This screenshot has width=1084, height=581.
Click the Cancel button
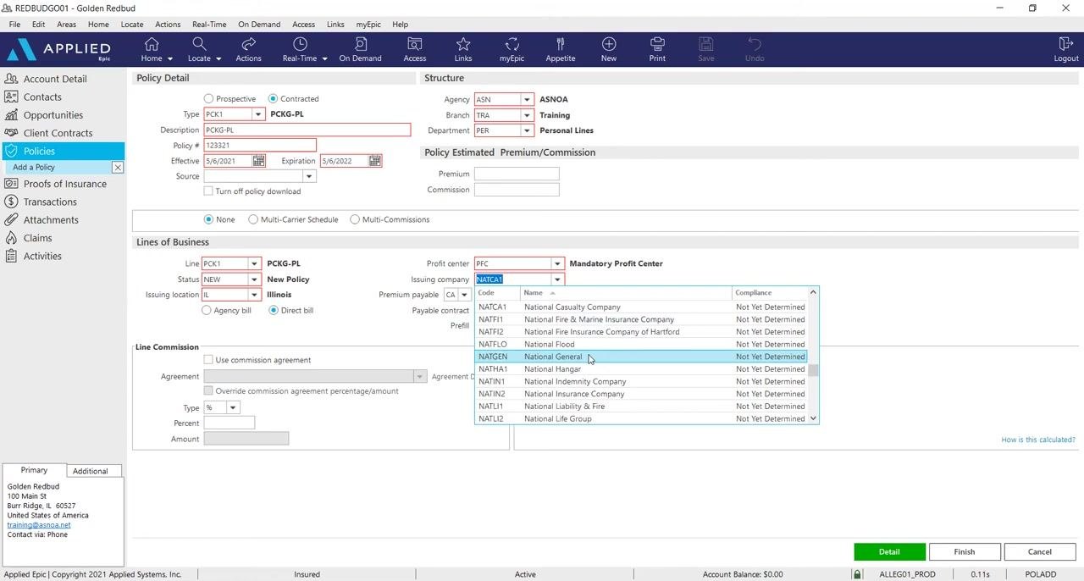click(x=1039, y=551)
